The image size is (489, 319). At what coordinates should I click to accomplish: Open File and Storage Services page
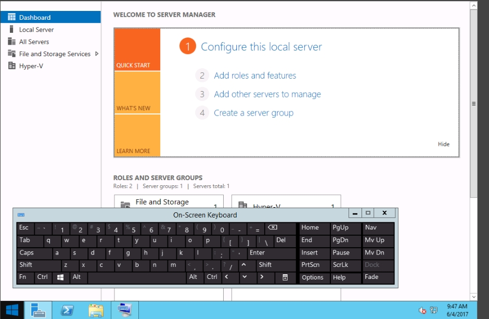tap(50, 54)
